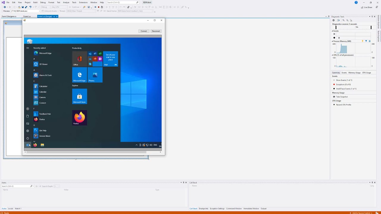Switch to Form1.cs tab
Screen dimensions: 381x214
[x=27, y=16]
